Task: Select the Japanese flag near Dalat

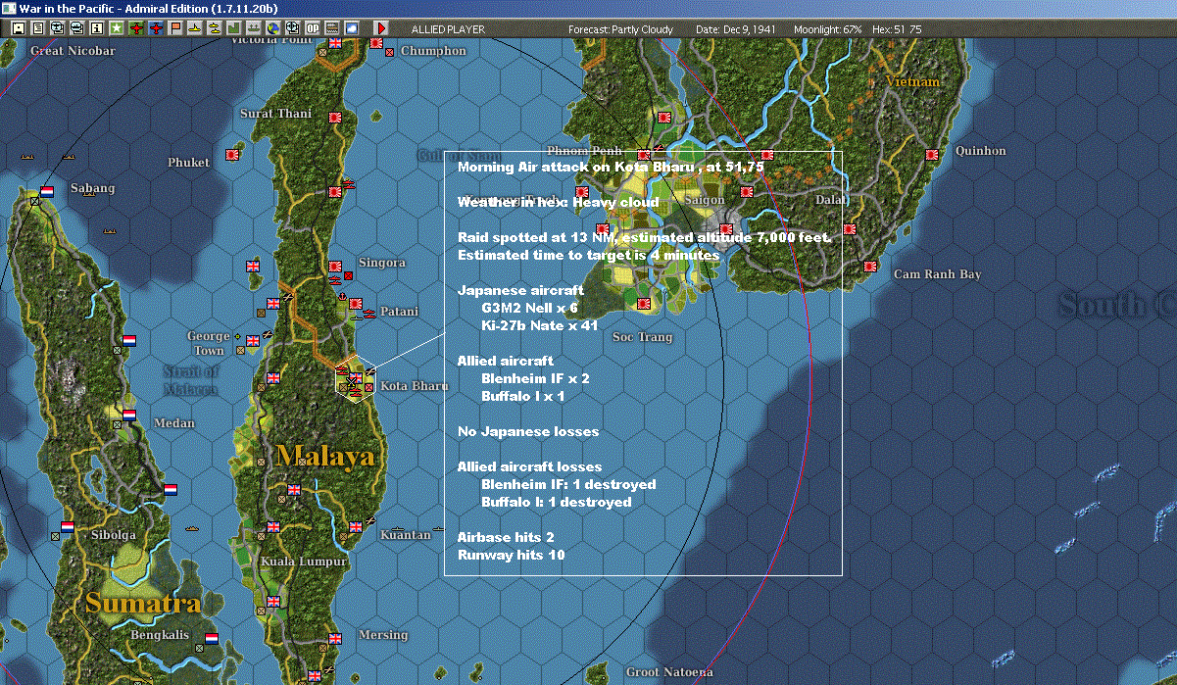Action: (x=849, y=228)
